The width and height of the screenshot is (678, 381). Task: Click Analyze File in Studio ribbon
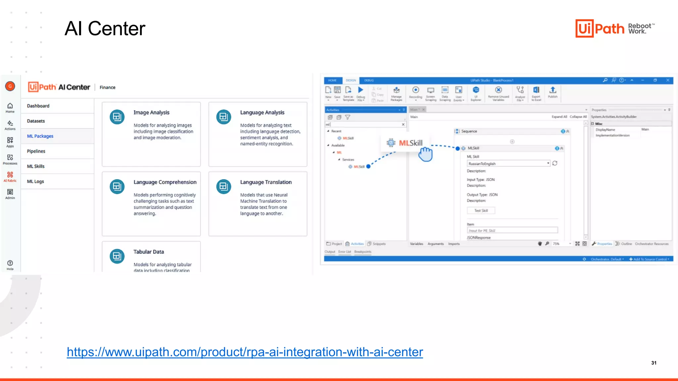(520, 94)
